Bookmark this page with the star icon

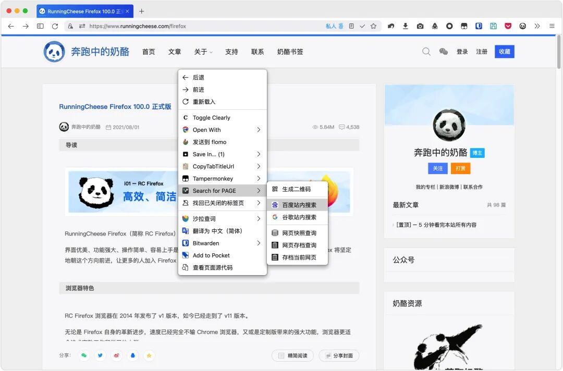373,26
